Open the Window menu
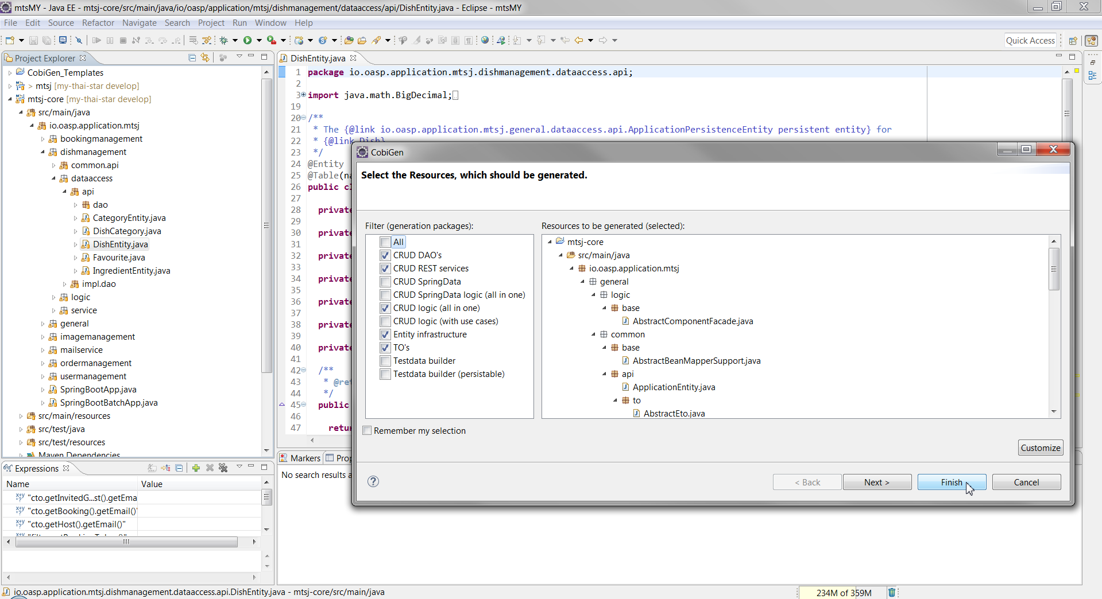This screenshot has width=1102, height=599. tap(270, 23)
